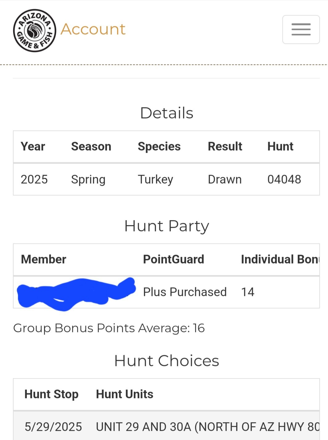This screenshot has height=440, width=328.
Task: Click the Plus Purchased cell
Action: [185, 292]
